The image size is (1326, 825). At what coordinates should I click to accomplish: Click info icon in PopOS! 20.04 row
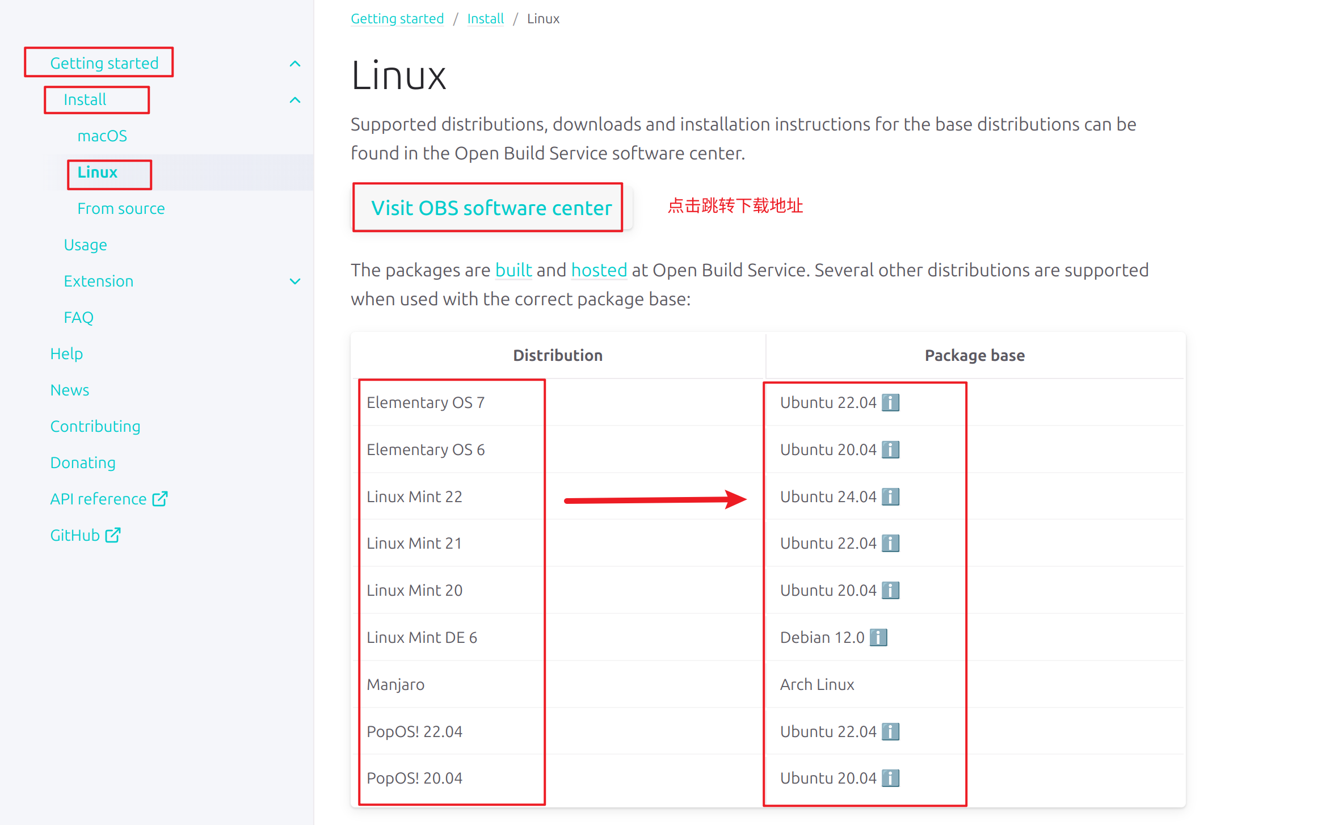(890, 778)
